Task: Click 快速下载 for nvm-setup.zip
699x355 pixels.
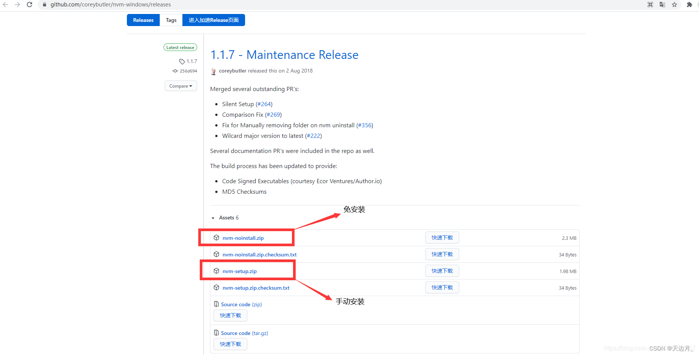Action: pyautogui.click(x=442, y=271)
